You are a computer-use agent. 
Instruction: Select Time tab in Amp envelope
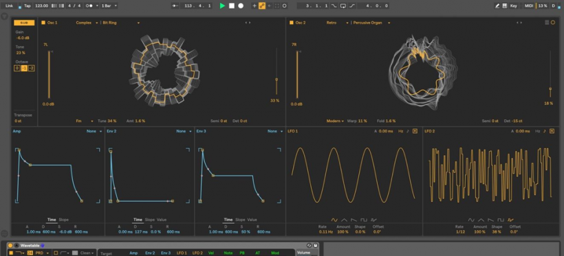click(52, 220)
